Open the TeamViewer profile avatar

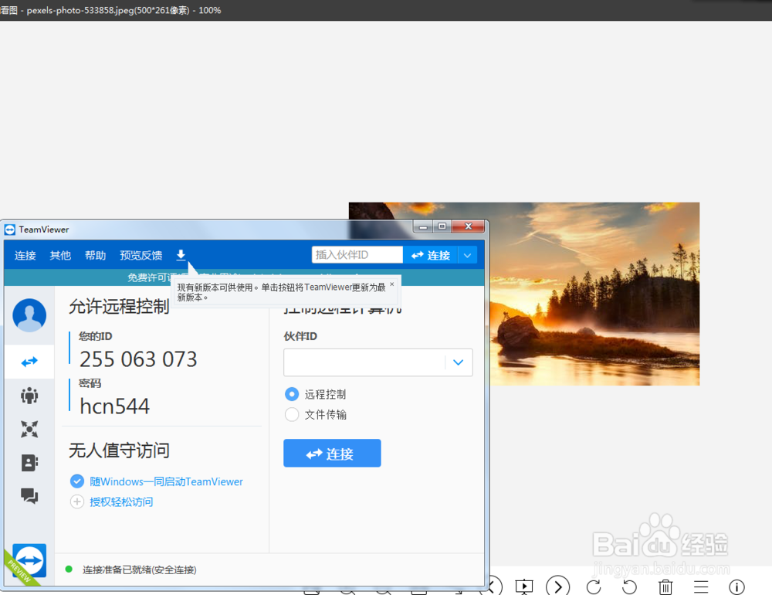(29, 315)
